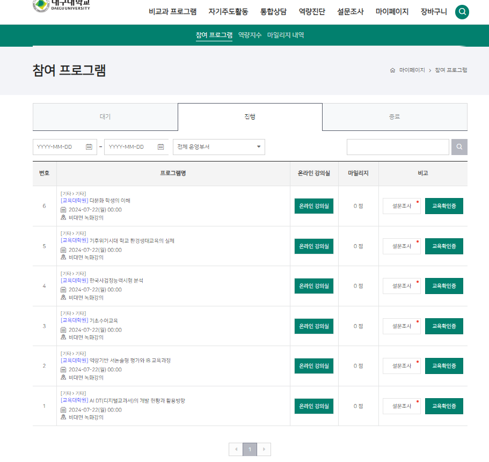Click the magnifier search icon in header
489x462 pixels.
click(x=462, y=12)
